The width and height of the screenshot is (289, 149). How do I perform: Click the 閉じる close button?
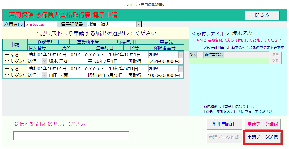click(262, 15)
